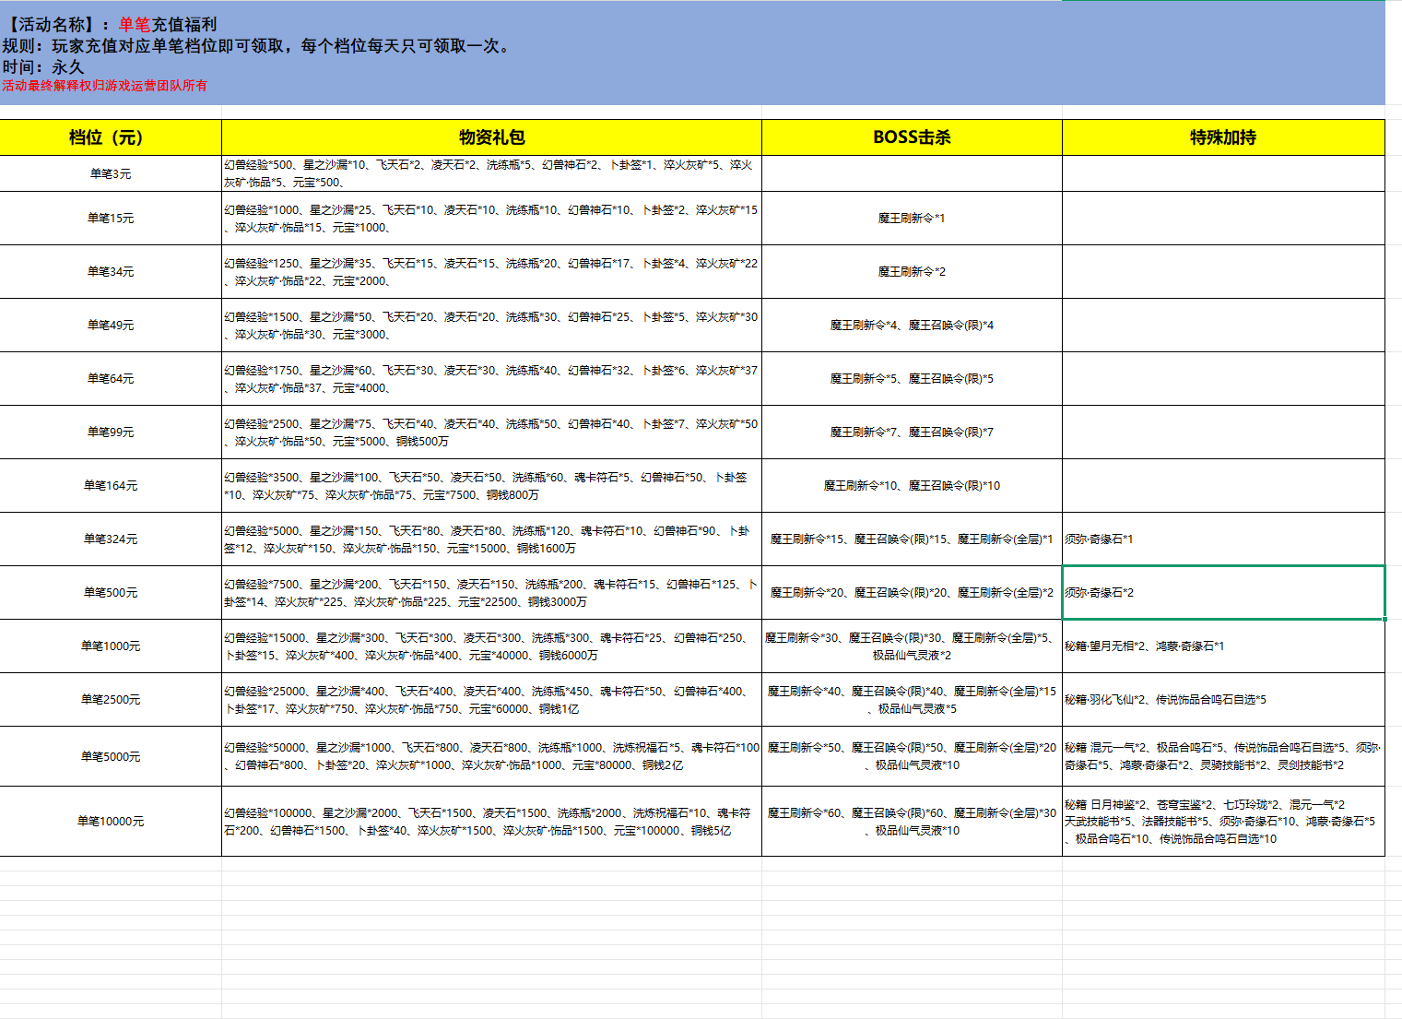Click the 须弥·奇缘石*1 cell

coord(1222,539)
